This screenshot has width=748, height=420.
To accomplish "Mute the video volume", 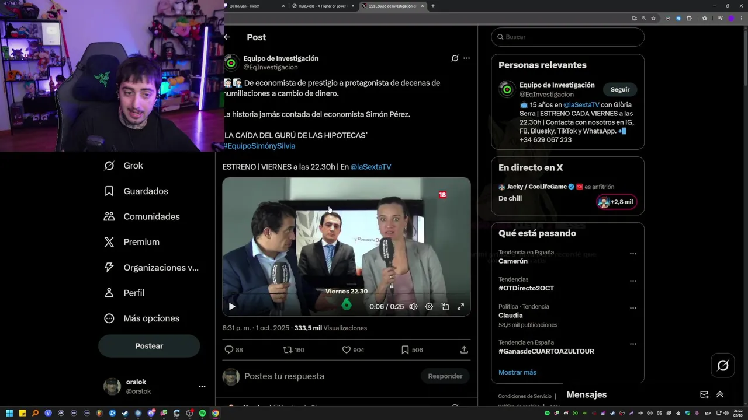I will click(413, 307).
